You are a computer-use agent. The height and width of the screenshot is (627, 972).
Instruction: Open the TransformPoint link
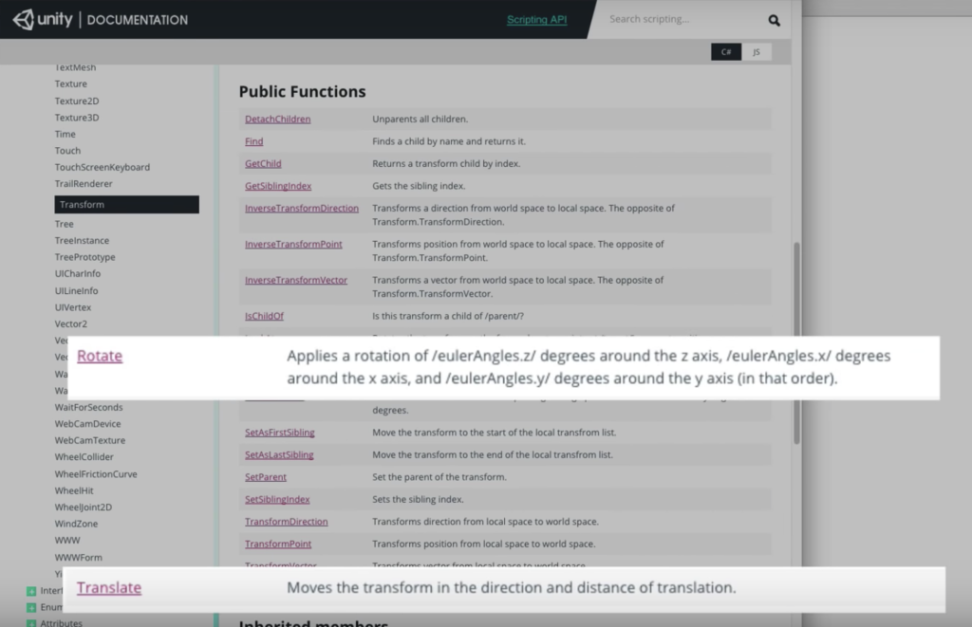pyautogui.click(x=278, y=544)
